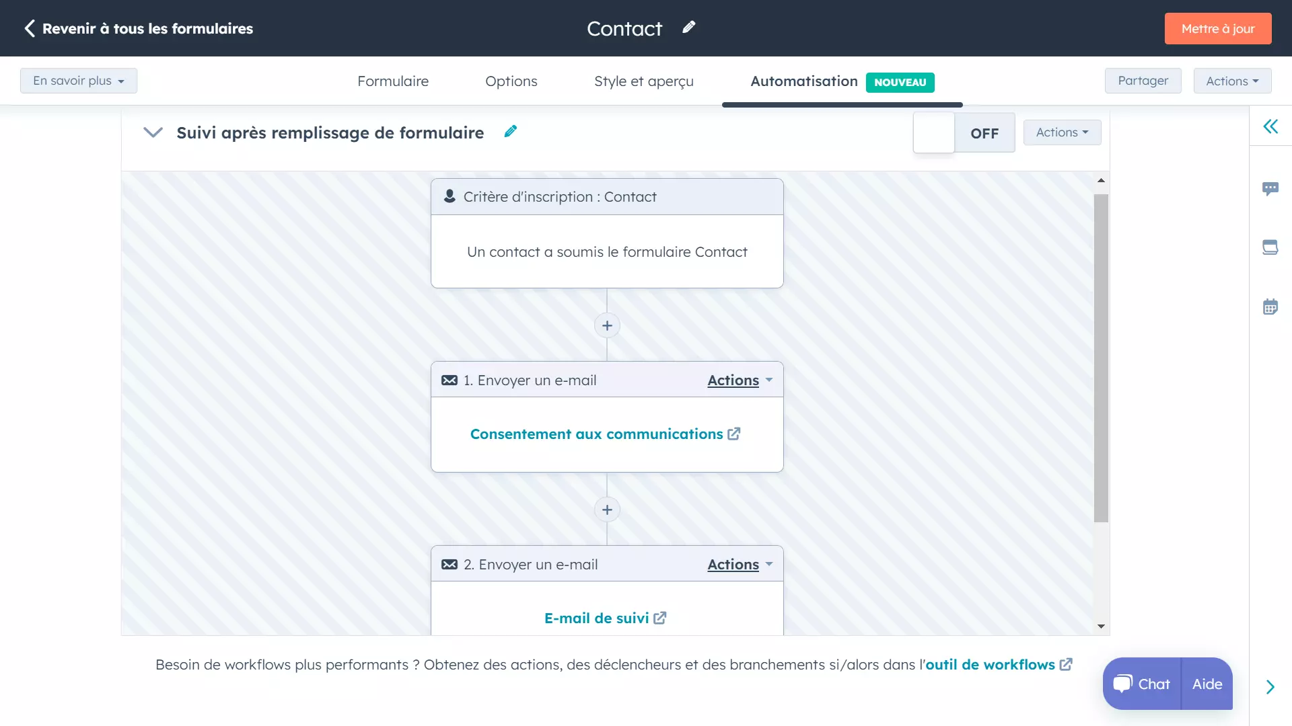Edit the workflow name with the blue pencil icon
Image resolution: width=1292 pixels, height=726 pixels.
pos(511,132)
